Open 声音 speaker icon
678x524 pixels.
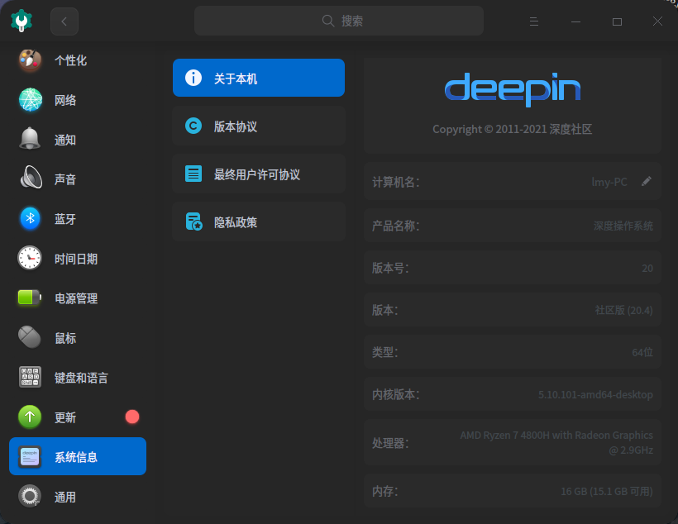[x=31, y=178]
